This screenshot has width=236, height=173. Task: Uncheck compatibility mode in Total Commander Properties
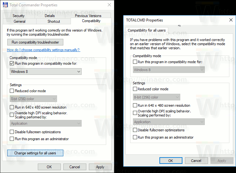point(12,63)
